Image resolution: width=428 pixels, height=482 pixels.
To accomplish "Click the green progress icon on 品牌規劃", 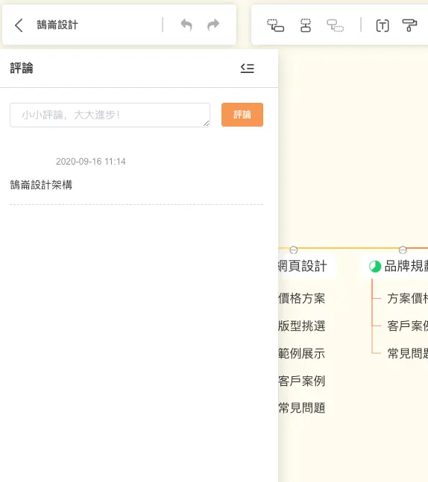I will click(x=375, y=267).
